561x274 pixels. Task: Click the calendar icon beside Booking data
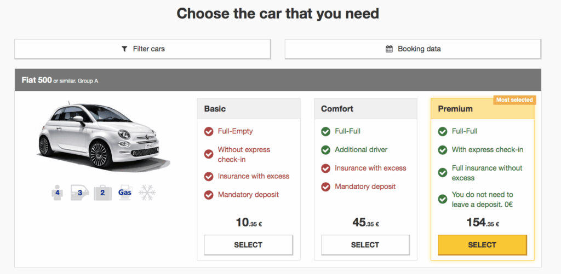389,49
